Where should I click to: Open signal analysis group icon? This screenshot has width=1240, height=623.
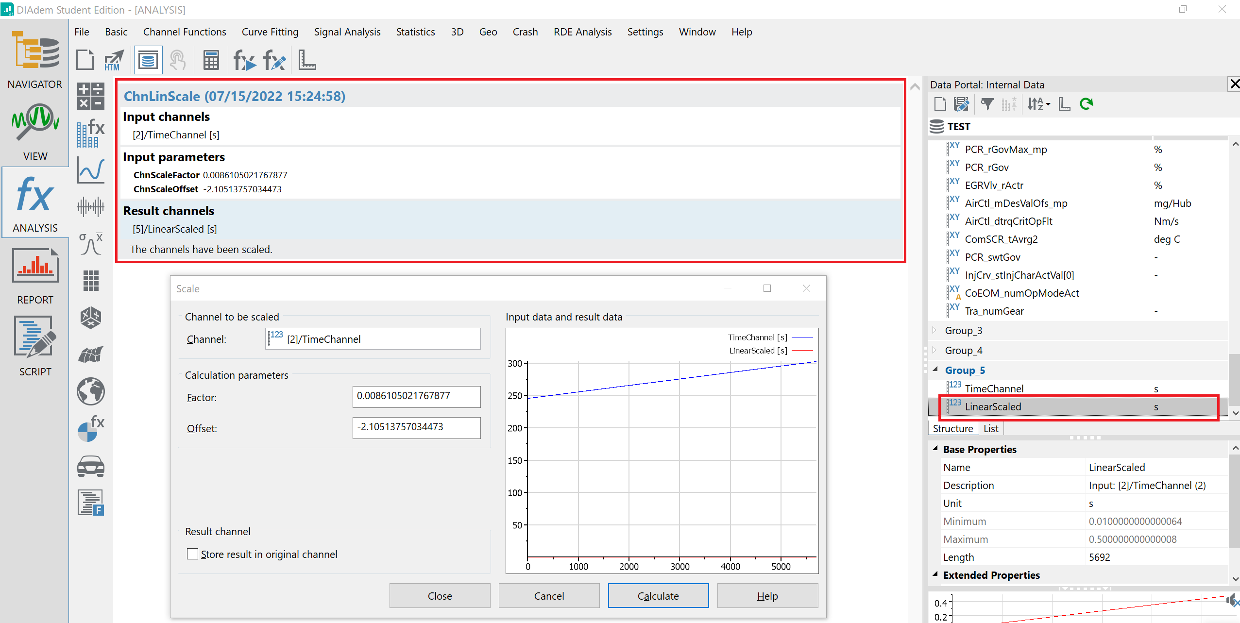click(x=91, y=207)
